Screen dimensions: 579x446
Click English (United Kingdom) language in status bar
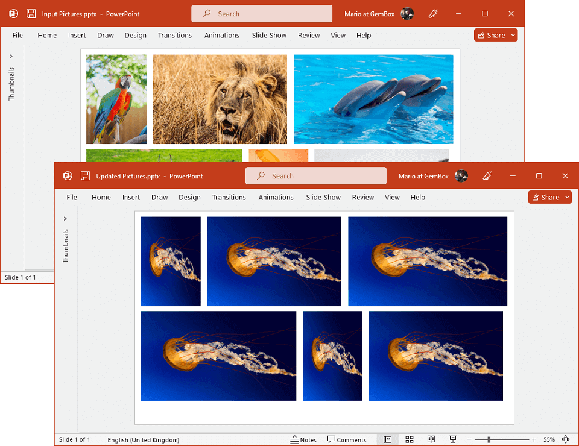click(x=143, y=439)
